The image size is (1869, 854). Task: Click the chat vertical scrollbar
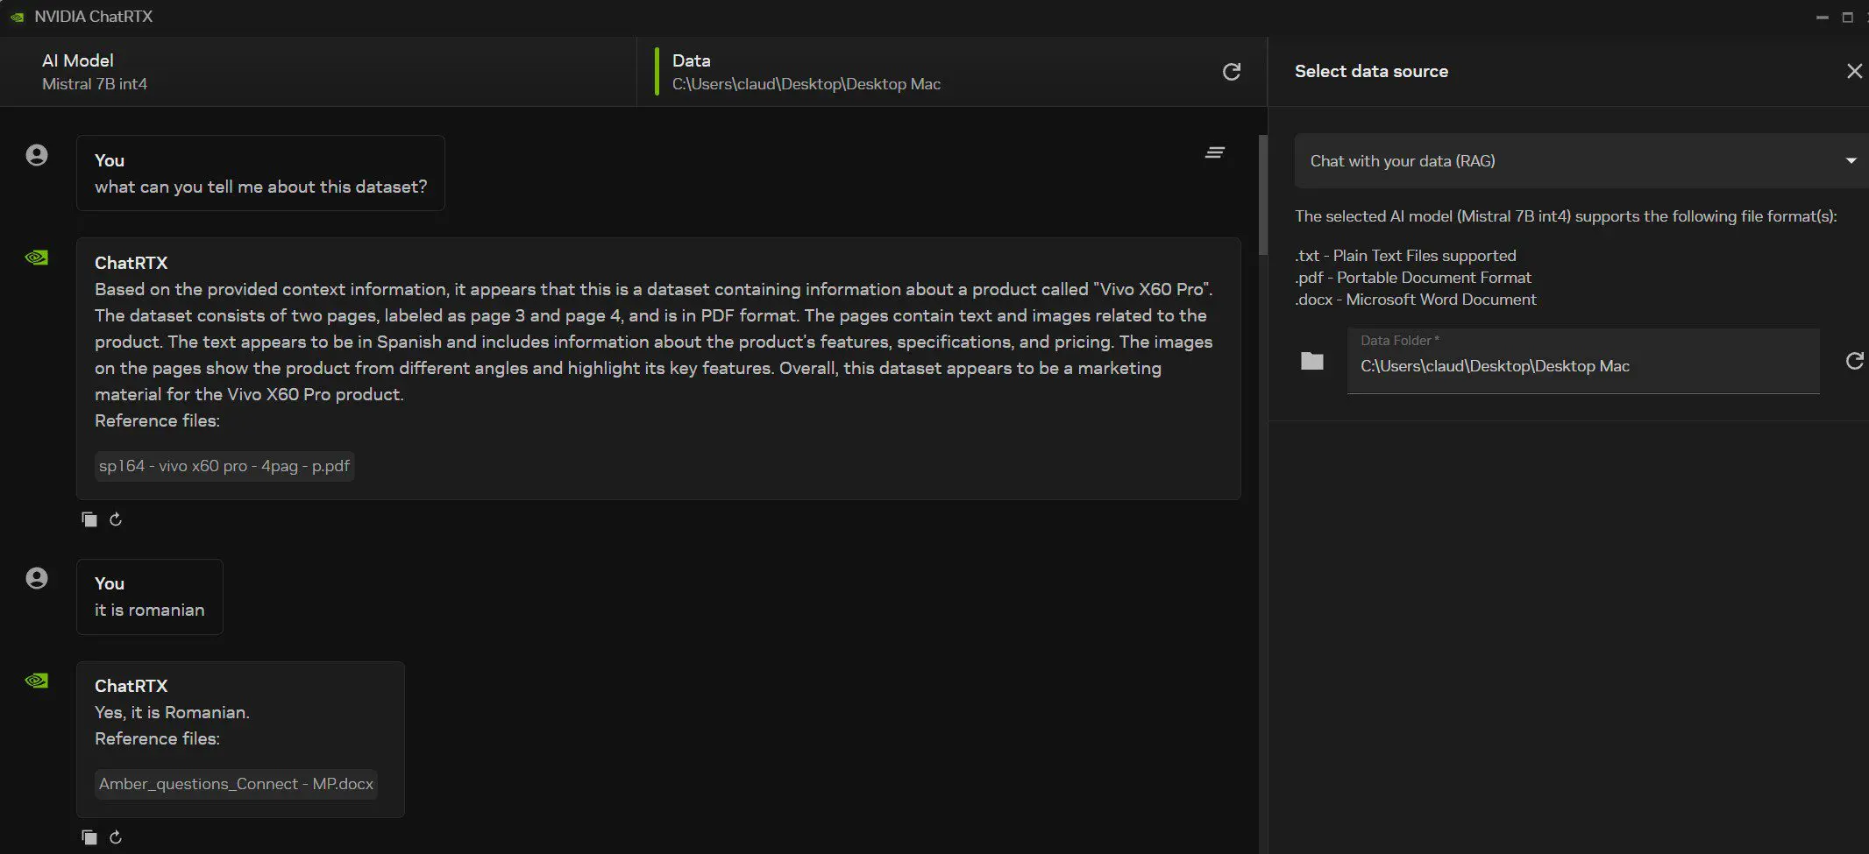tap(1262, 194)
